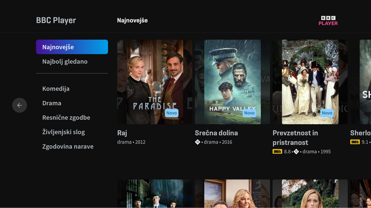Open the Happy Valley poster thumbnail

[x=232, y=82]
